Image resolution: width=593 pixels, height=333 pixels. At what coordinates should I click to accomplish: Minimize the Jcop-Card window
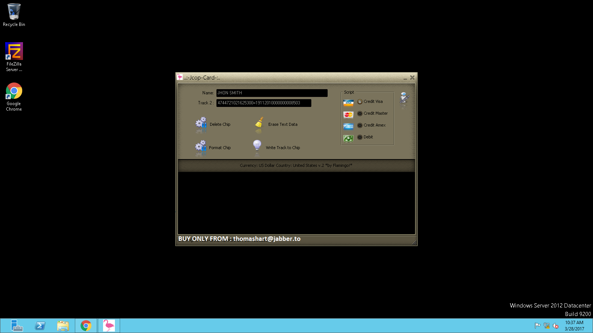[405, 78]
